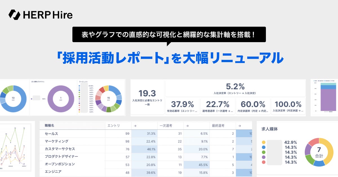This screenshot has height=177, width=338.
Task: Click the 5.2% 入社決定率 card
Action: tap(235, 88)
